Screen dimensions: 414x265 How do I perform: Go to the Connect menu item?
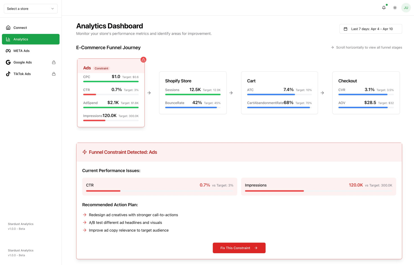point(20,28)
